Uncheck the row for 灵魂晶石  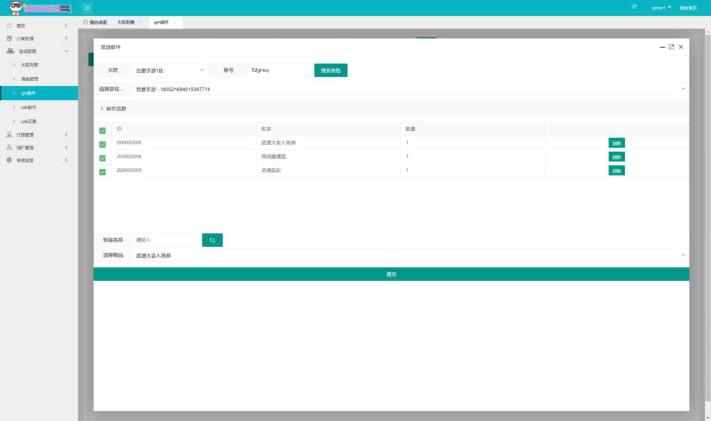tap(103, 171)
